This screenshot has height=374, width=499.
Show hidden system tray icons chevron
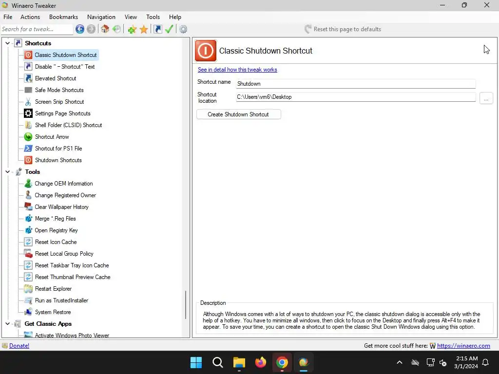tap(400, 362)
